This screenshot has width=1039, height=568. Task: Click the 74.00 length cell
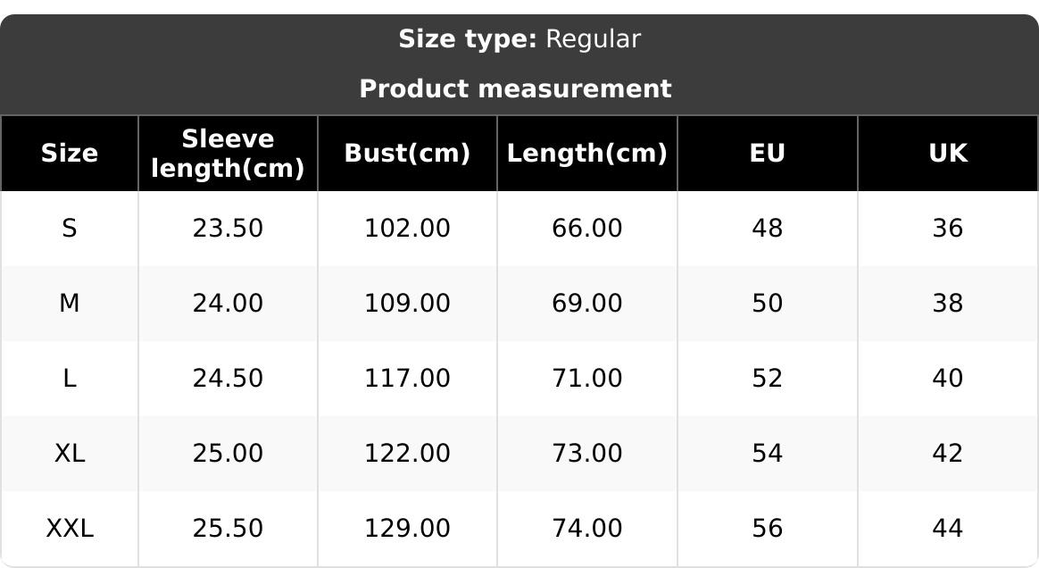pyautogui.click(x=586, y=529)
